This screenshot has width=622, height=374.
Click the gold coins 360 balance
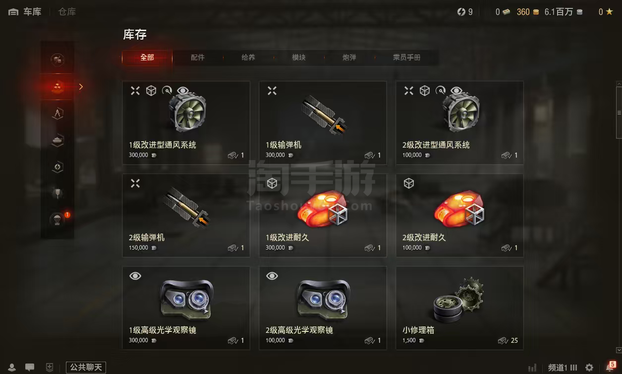[527, 12]
